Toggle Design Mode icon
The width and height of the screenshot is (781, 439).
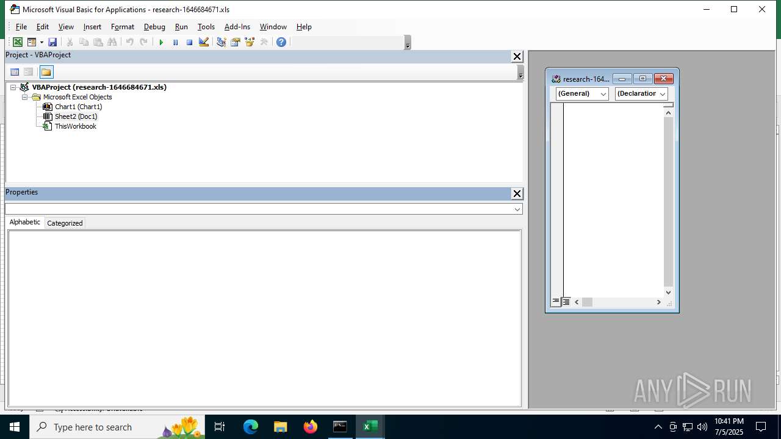coord(204,42)
